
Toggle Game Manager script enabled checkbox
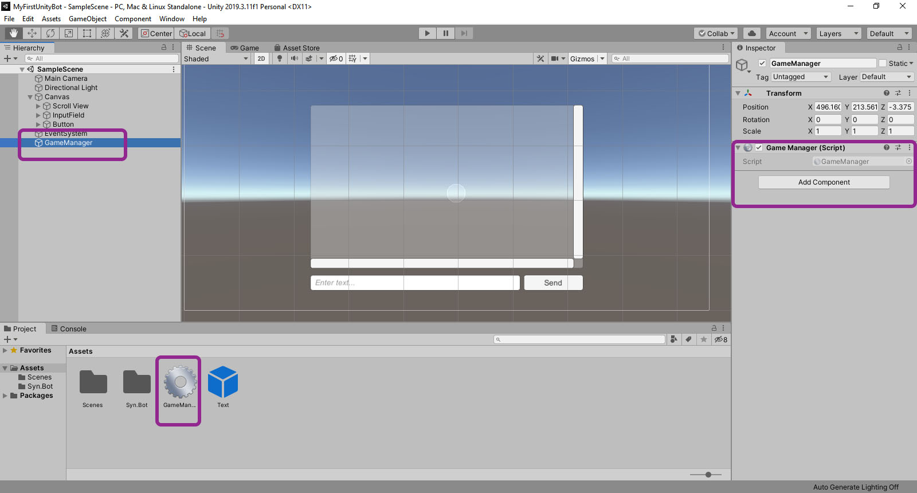click(x=759, y=147)
